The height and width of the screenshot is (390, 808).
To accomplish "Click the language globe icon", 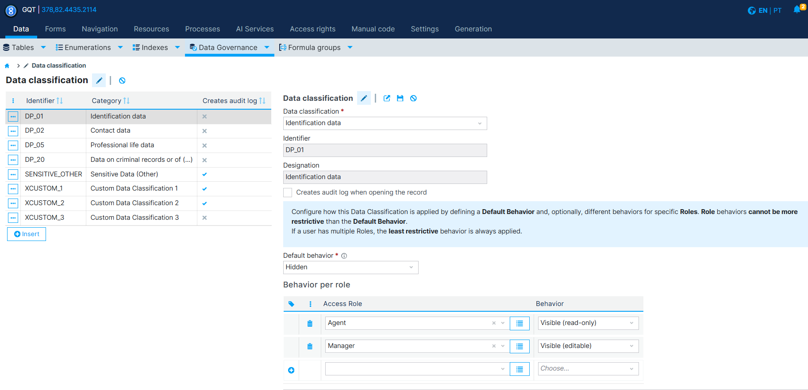I will tap(751, 11).
